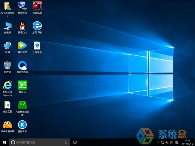
Task: Expand hidden system tray icons chevron
Action: (x=158, y=142)
